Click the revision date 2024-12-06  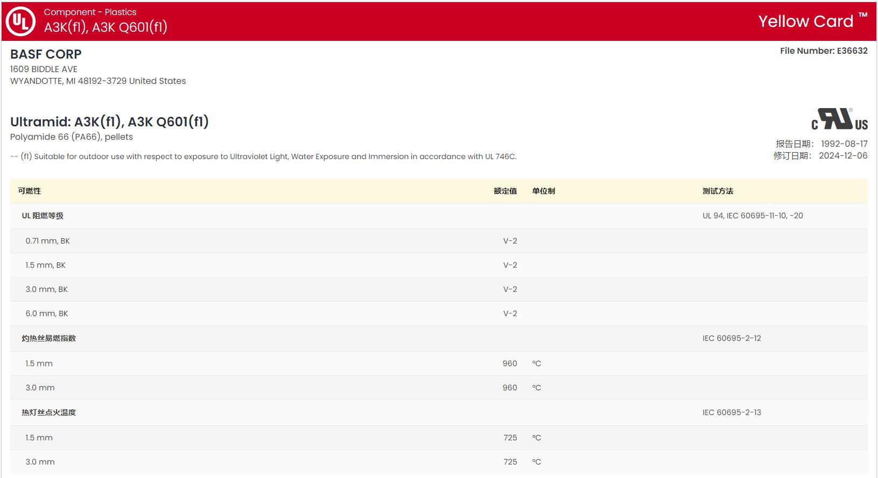[x=843, y=155]
